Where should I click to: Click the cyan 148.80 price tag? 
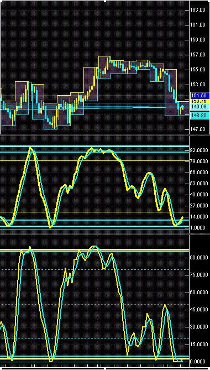200,116
